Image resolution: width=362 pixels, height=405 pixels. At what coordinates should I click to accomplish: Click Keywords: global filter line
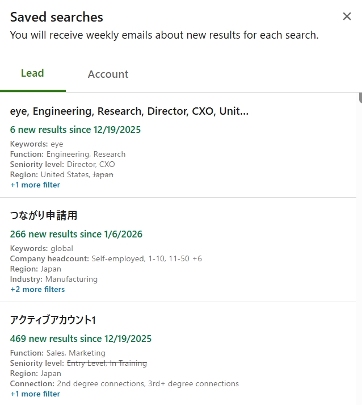(x=41, y=248)
